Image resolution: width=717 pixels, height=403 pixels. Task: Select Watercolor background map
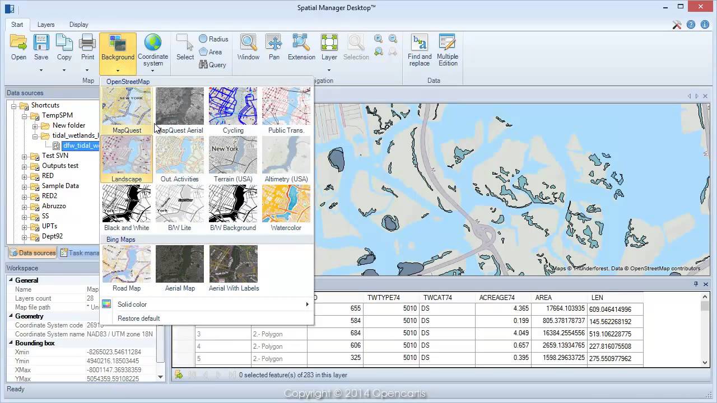(286, 208)
